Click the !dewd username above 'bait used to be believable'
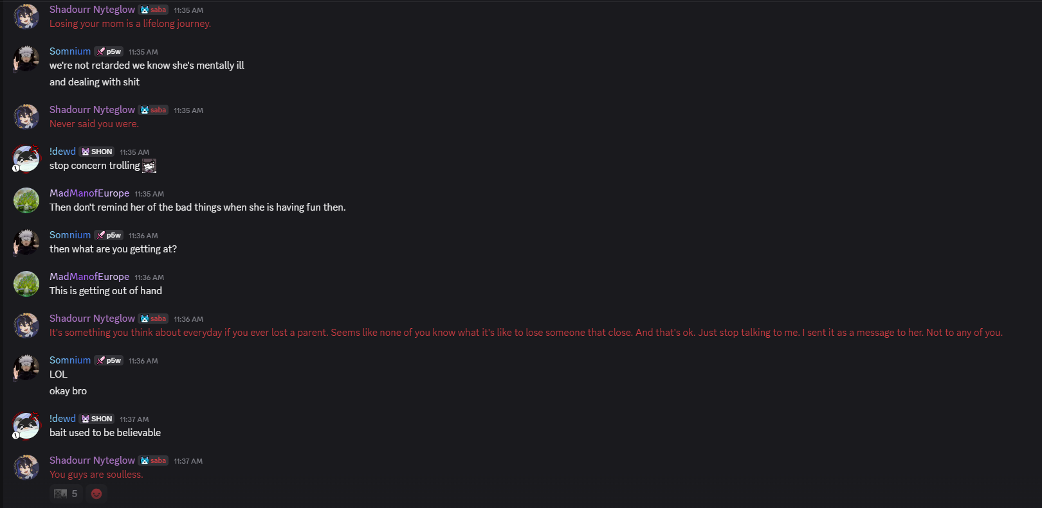Viewport: 1042px width, 508px height. pos(62,419)
